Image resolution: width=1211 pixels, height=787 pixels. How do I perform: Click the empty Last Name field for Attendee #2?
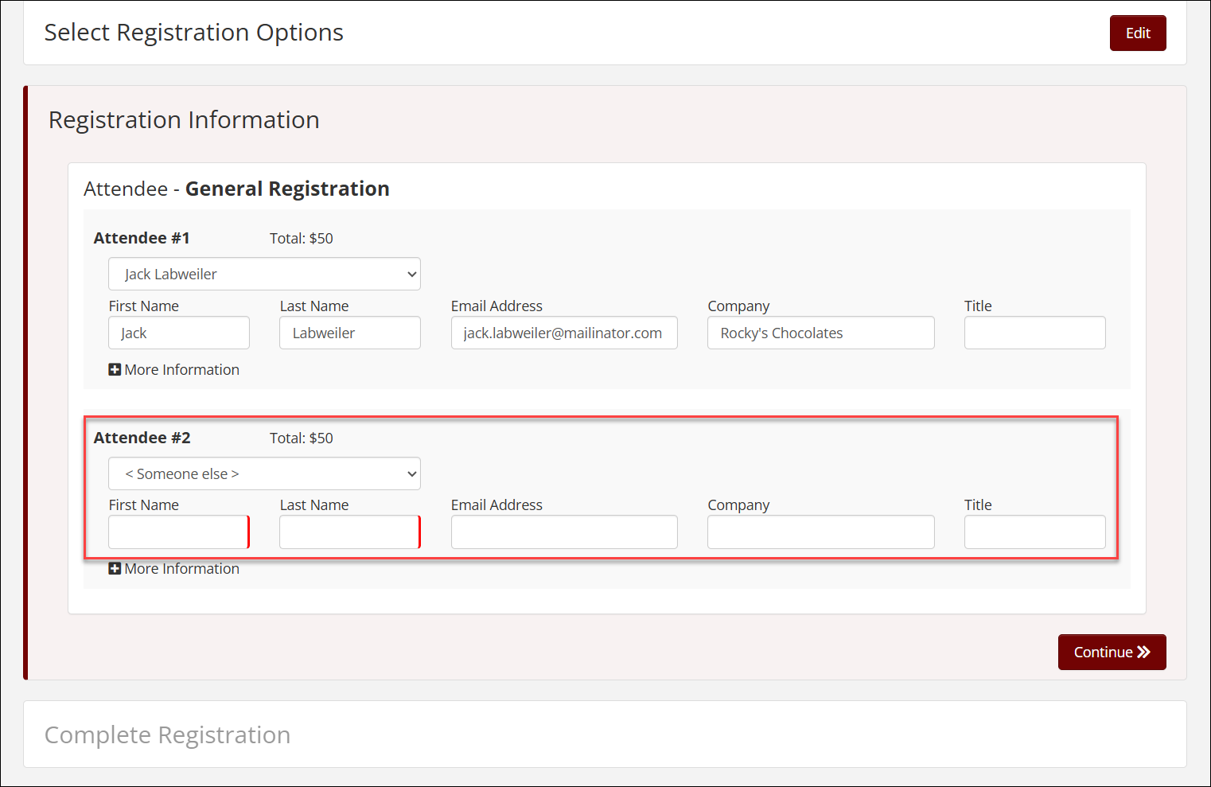click(x=349, y=532)
